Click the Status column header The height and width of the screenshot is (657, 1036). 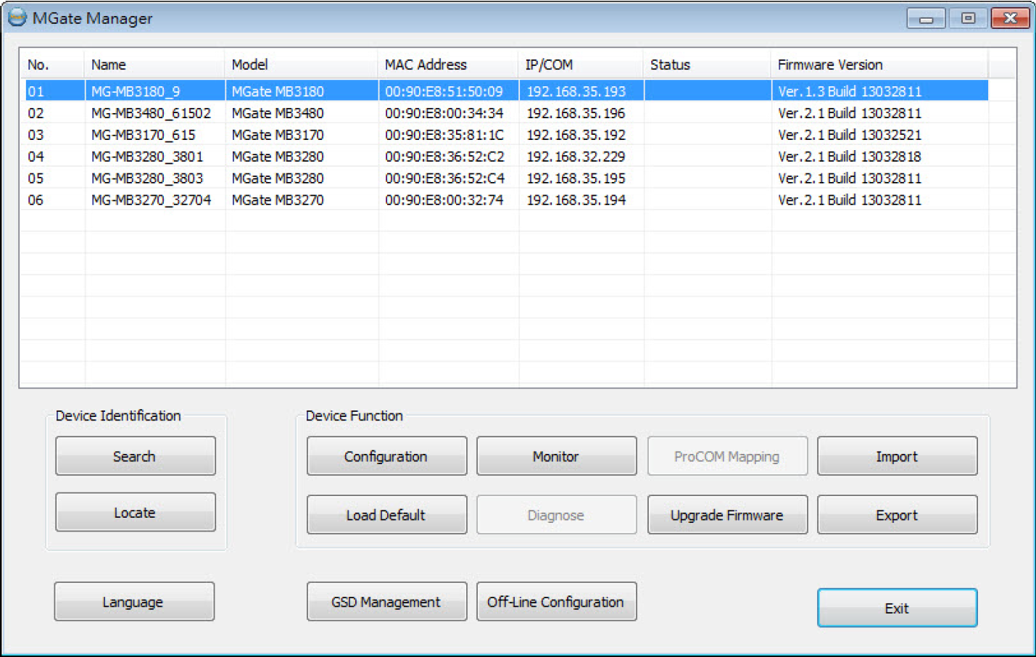point(706,65)
